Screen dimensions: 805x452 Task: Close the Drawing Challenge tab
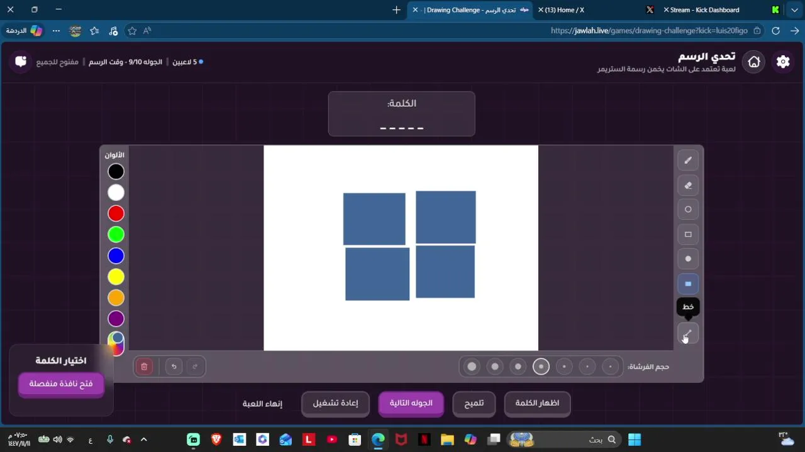[415, 10]
